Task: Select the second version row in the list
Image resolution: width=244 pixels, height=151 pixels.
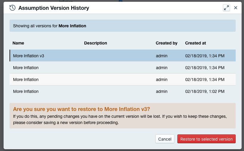Action: click(x=26, y=68)
